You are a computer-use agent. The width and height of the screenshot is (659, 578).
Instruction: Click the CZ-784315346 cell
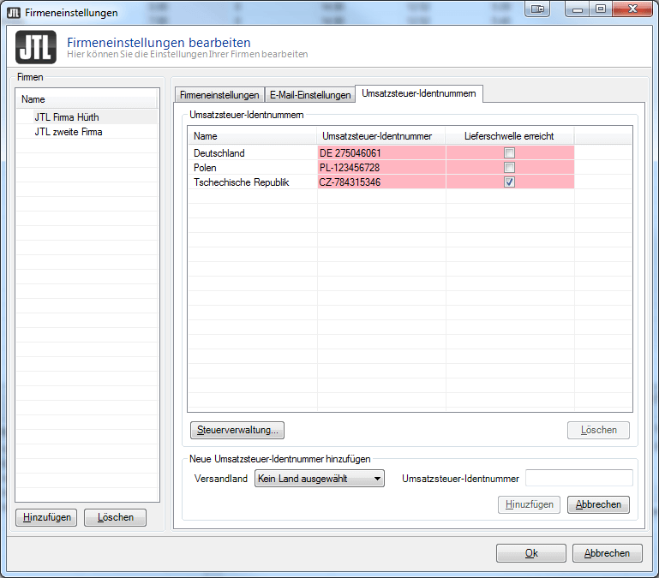(381, 182)
